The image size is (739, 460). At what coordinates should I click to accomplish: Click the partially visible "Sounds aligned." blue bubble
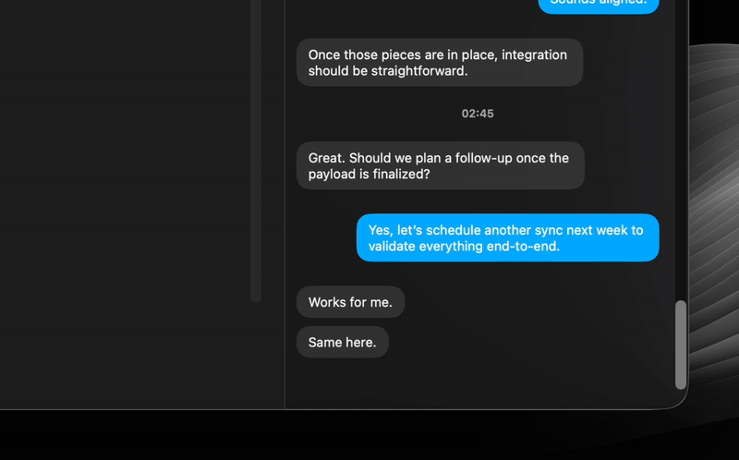pyautogui.click(x=599, y=6)
